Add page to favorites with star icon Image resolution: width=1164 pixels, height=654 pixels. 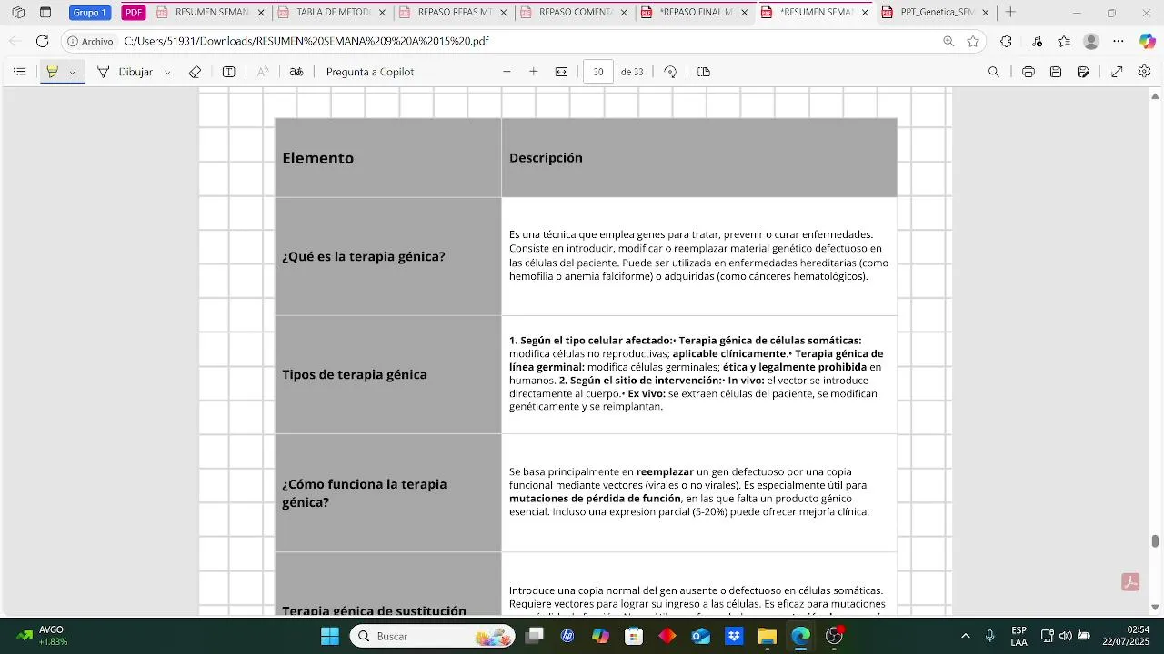973,42
